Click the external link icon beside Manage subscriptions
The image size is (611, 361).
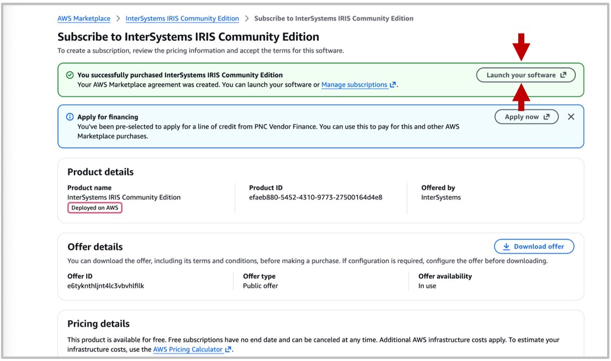(393, 84)
